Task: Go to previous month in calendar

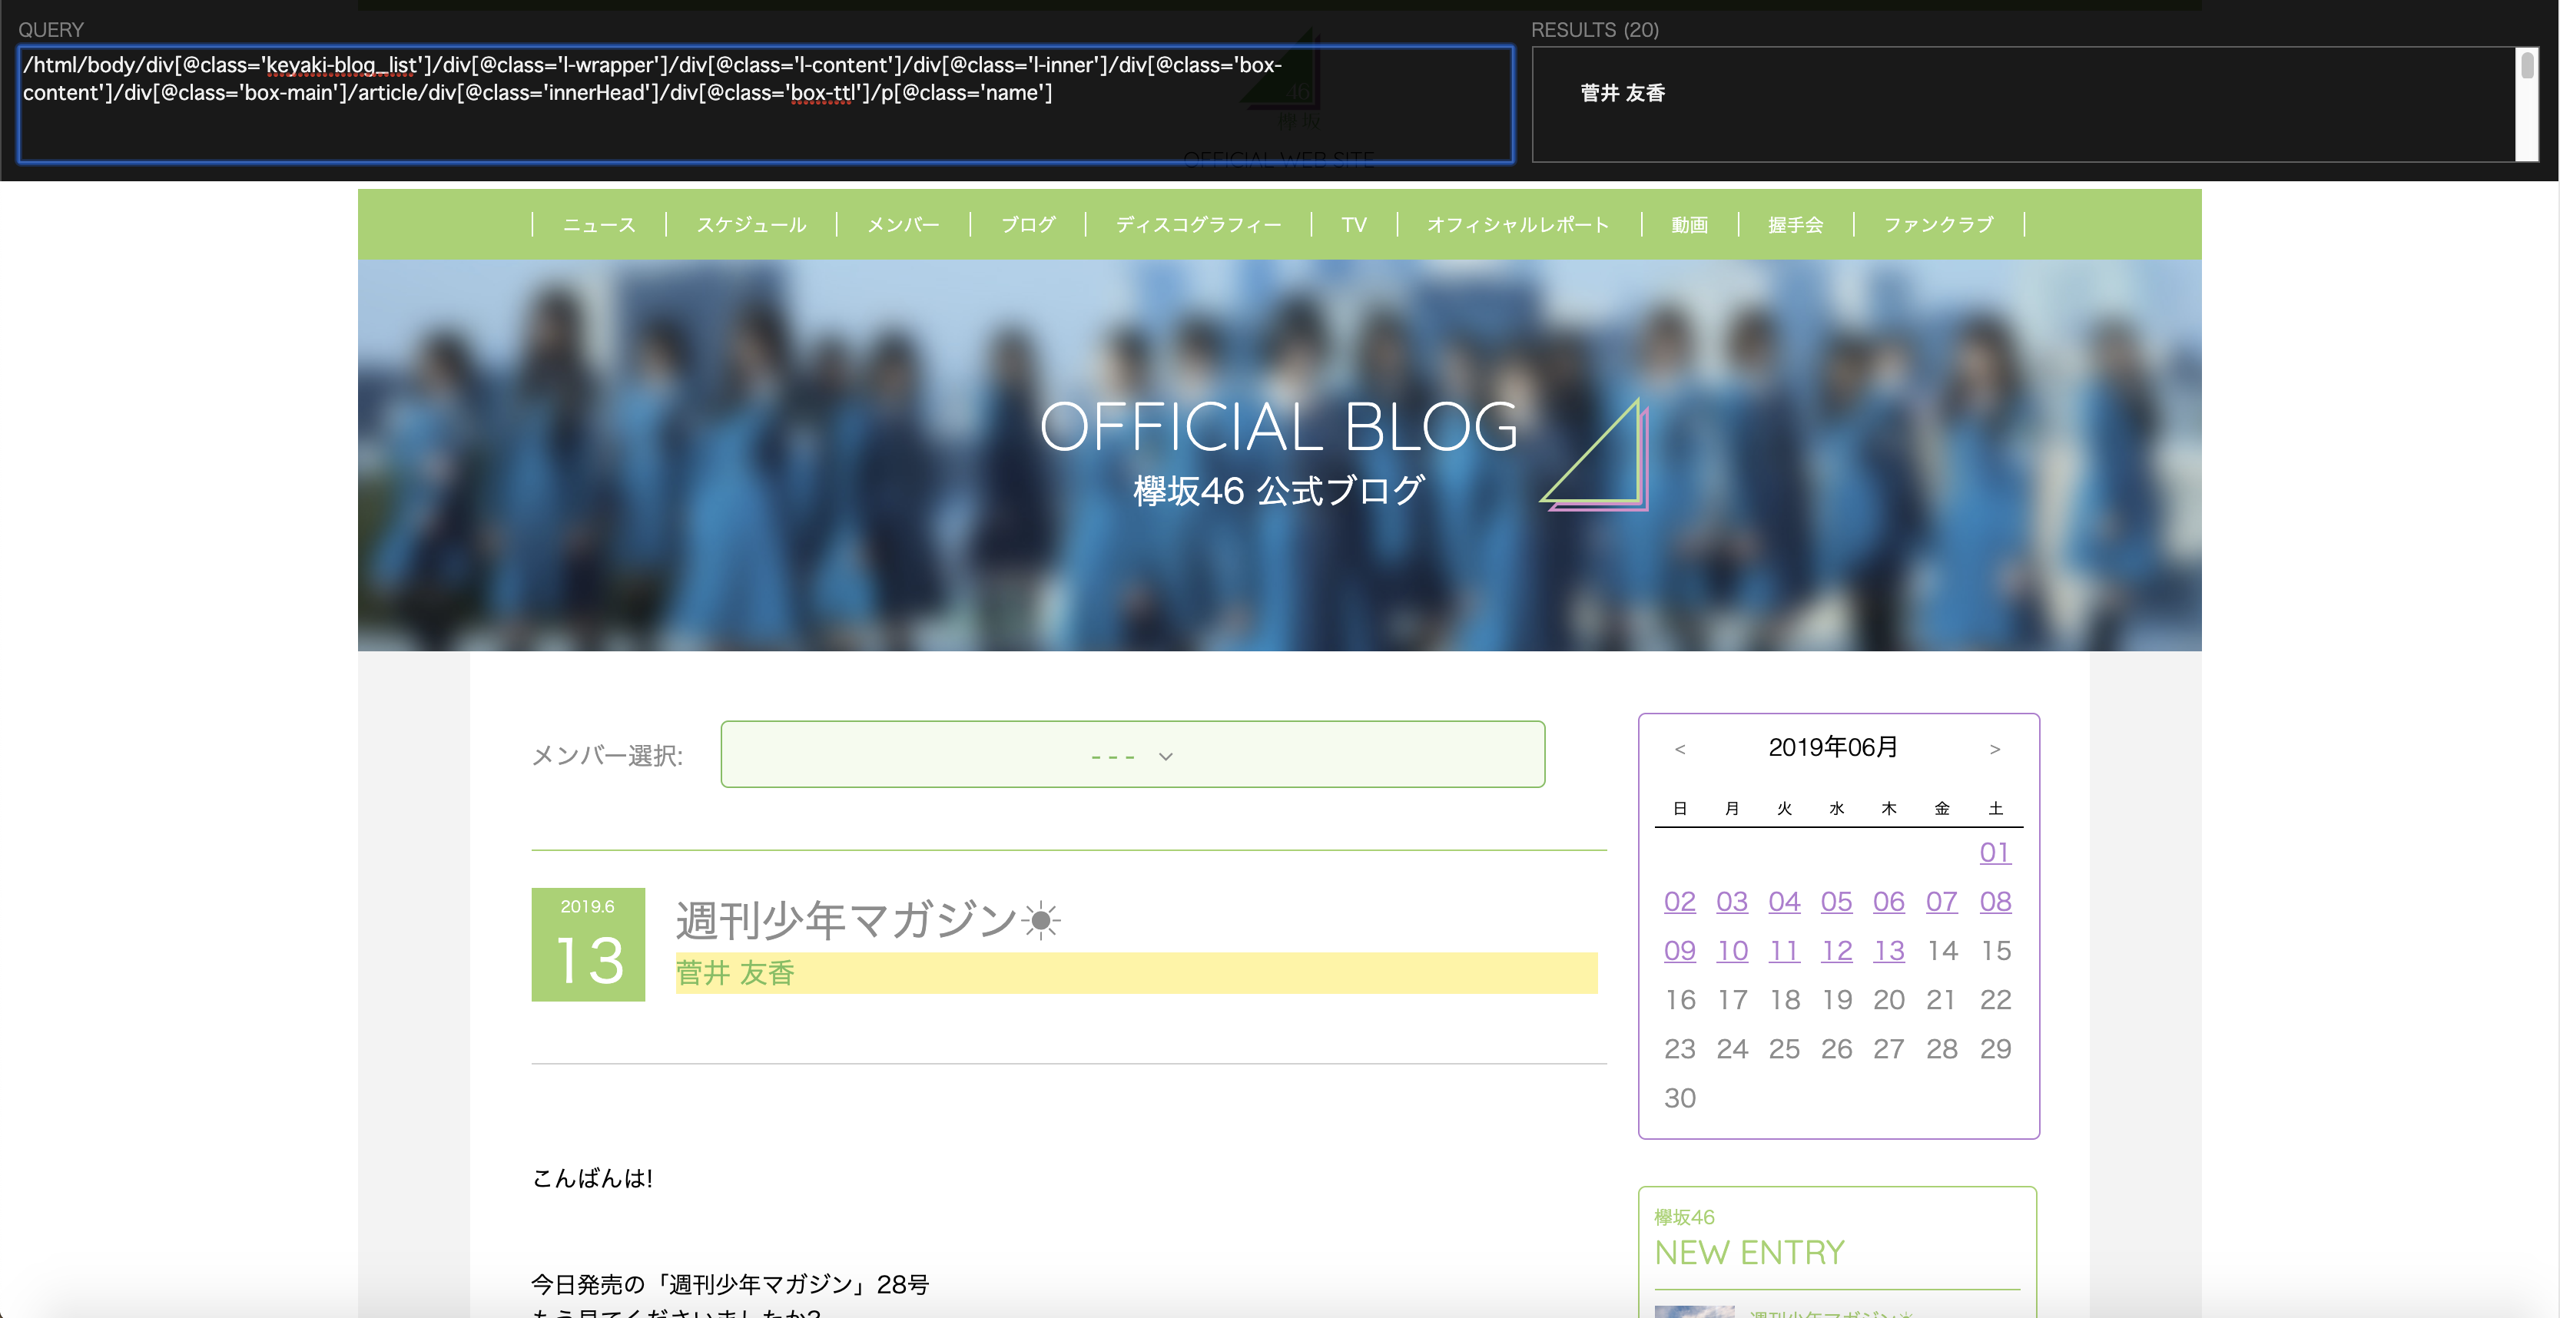Action: [x=1680, y=749]
